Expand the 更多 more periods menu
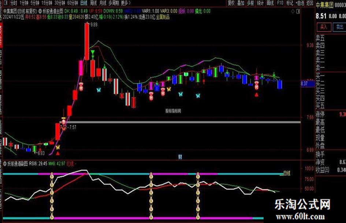The height and width of the screenshot is (223, 346). pyautogui.click(x=126, y=3)
